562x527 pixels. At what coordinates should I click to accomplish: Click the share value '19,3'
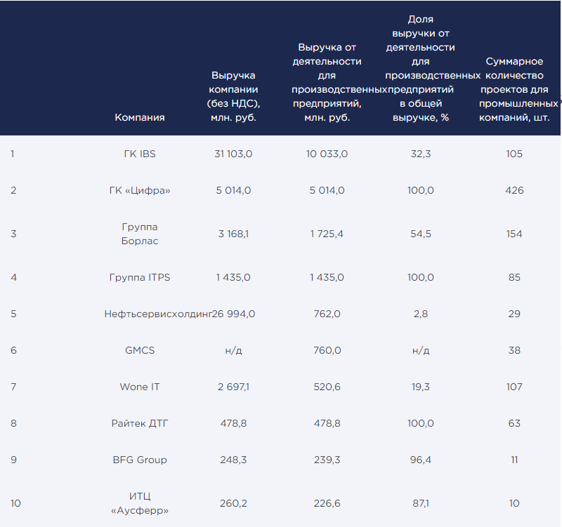[420, 387]
